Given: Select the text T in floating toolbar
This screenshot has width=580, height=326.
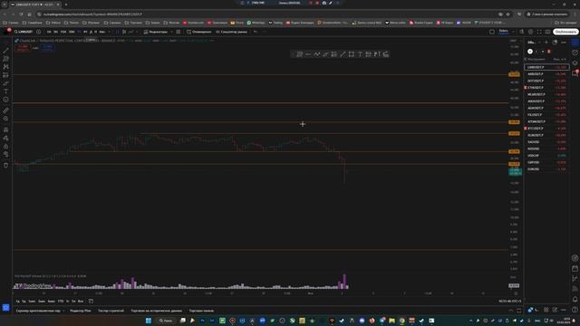Looking at the screenshot, I should [x=360, y=54].
